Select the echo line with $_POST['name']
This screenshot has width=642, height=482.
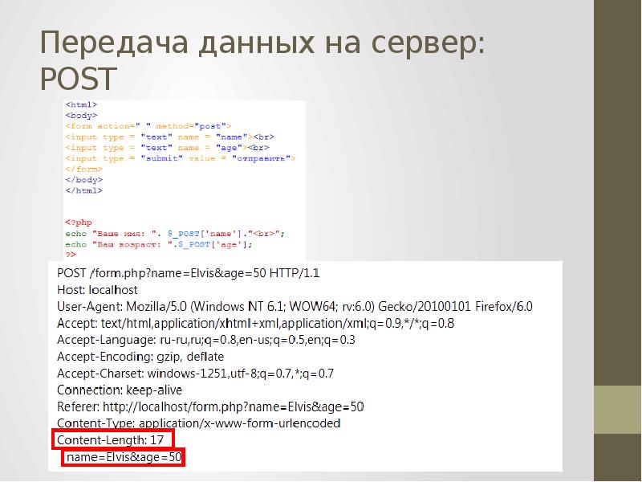pos(174,232)
